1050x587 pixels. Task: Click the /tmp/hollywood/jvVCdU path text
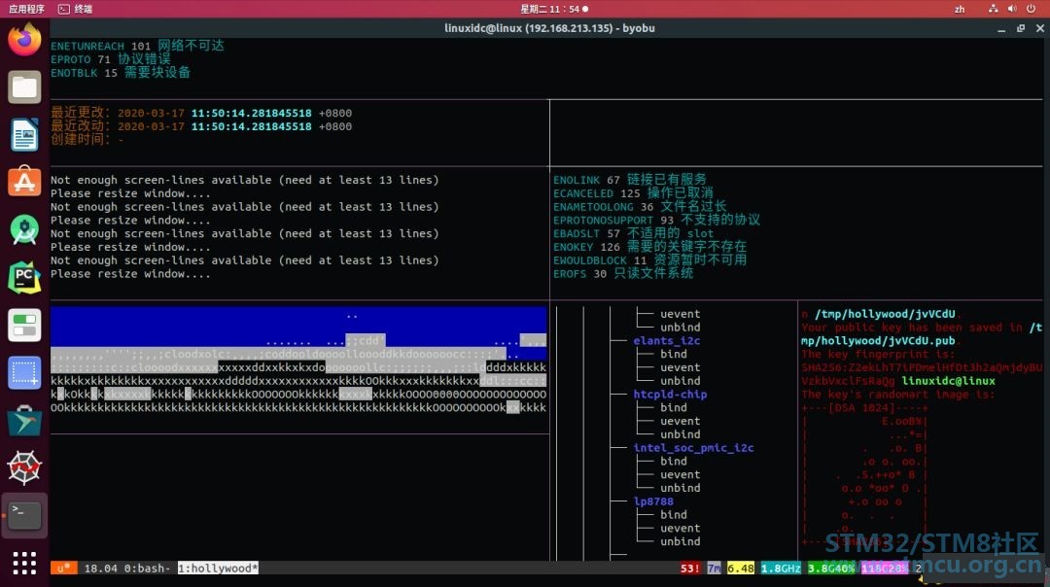tap(885, 314)
